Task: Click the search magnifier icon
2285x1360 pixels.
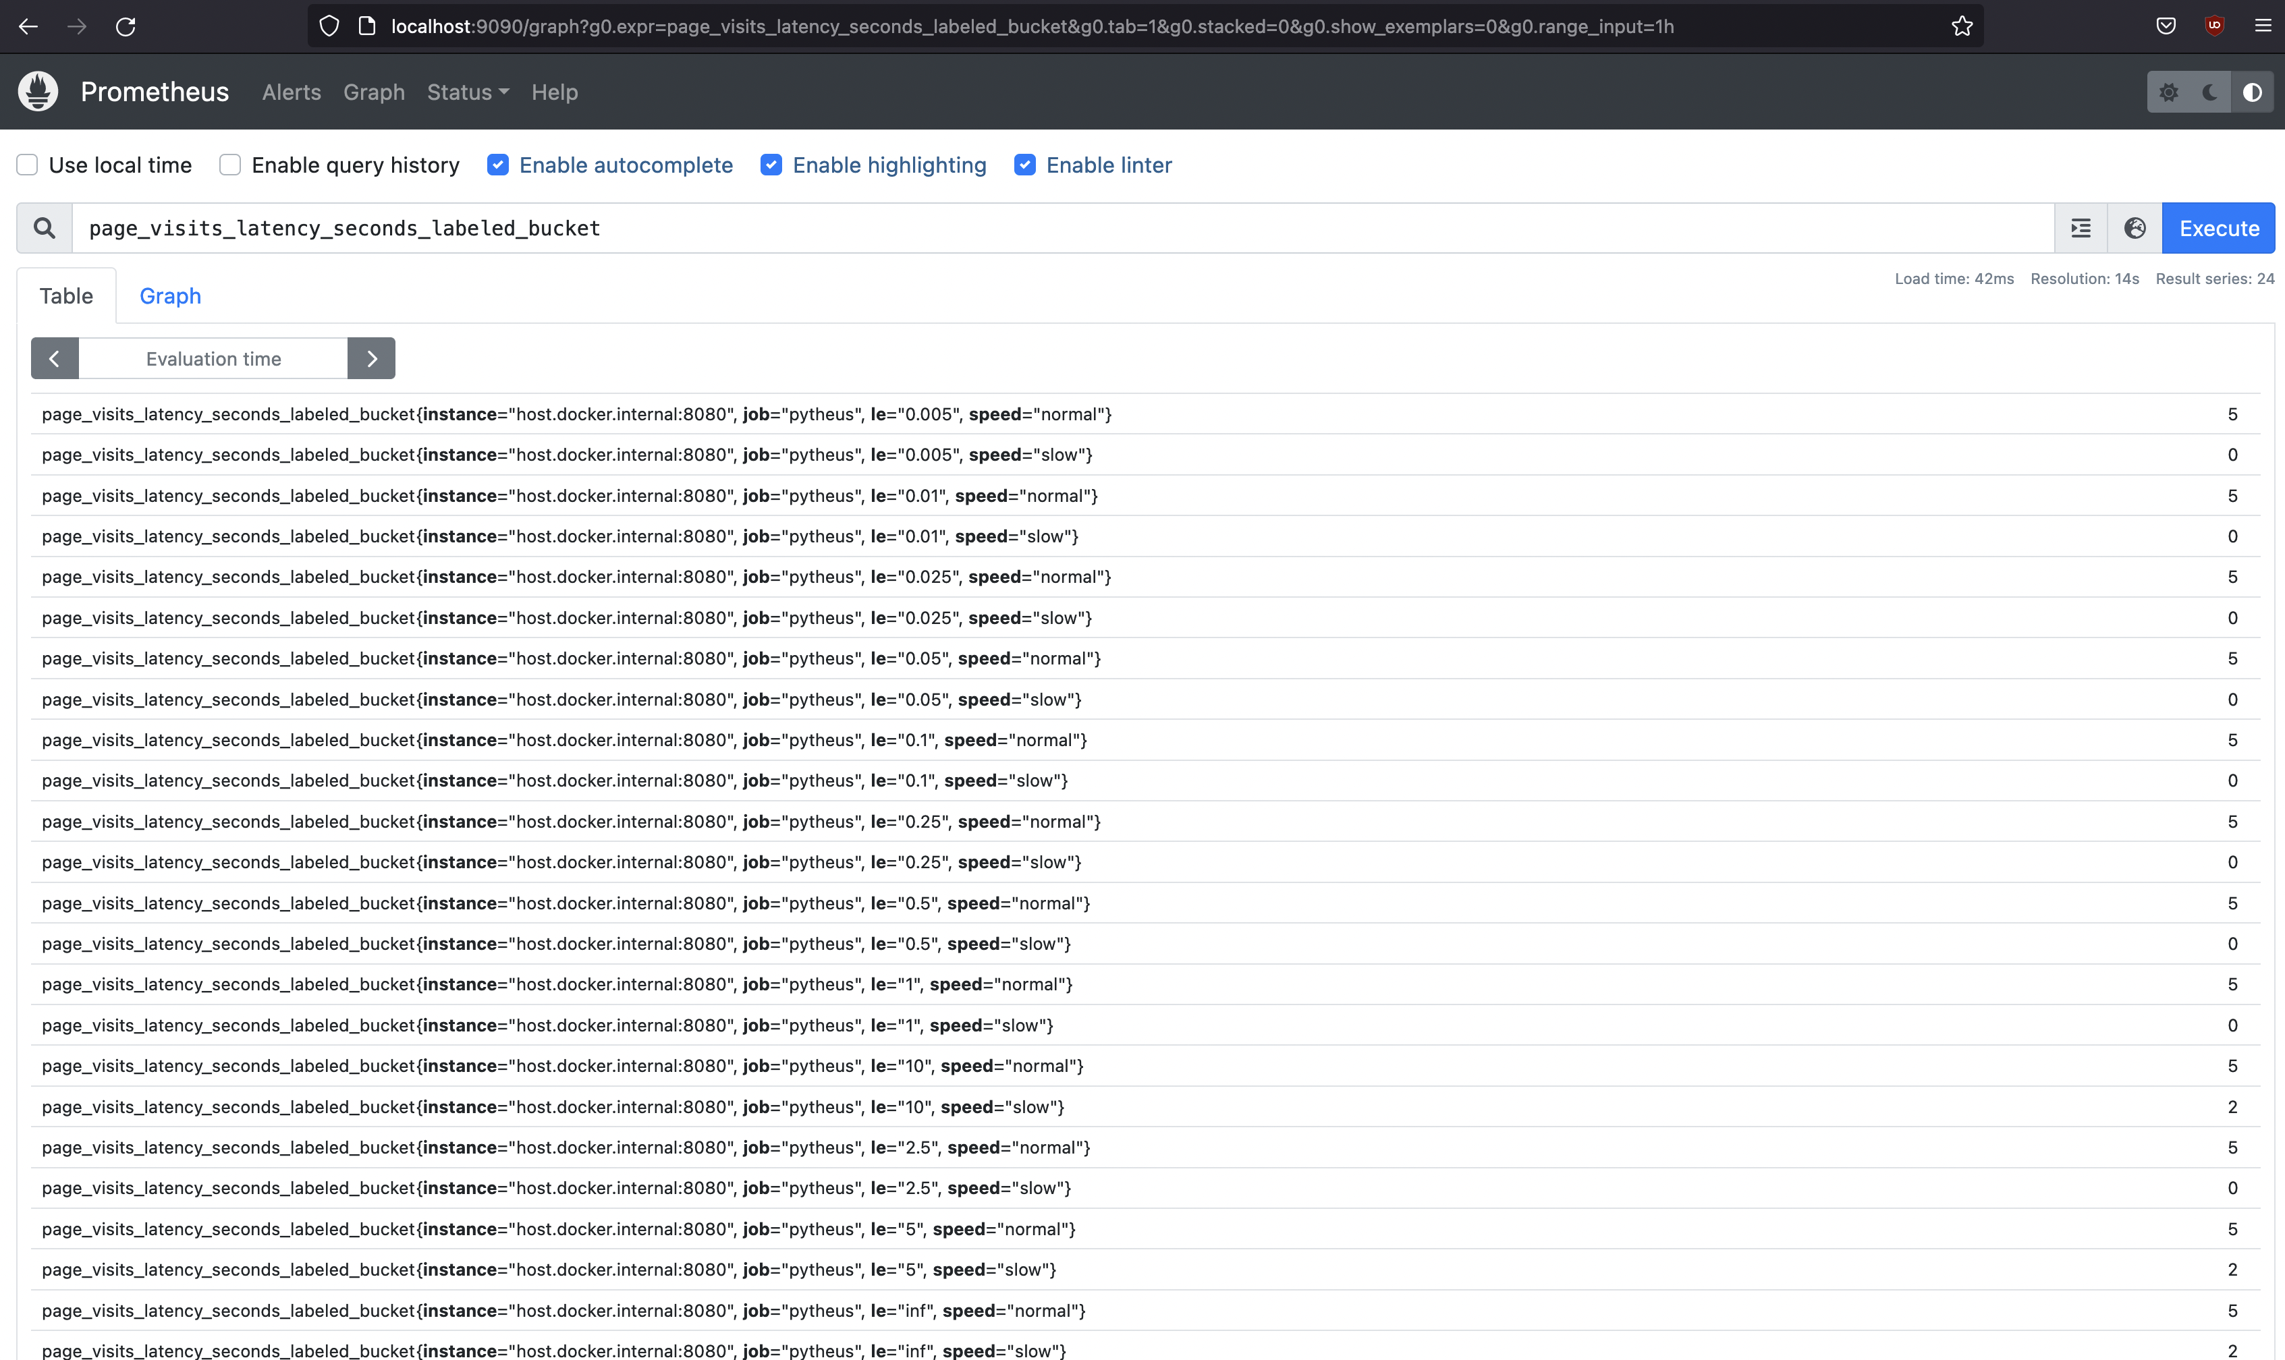Action: point(44,228)
